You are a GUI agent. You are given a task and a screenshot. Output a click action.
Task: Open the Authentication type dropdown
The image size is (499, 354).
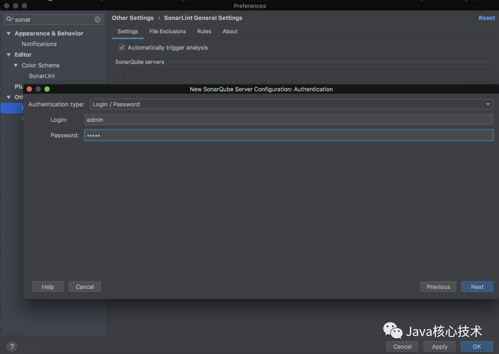[x=291, y=104]
